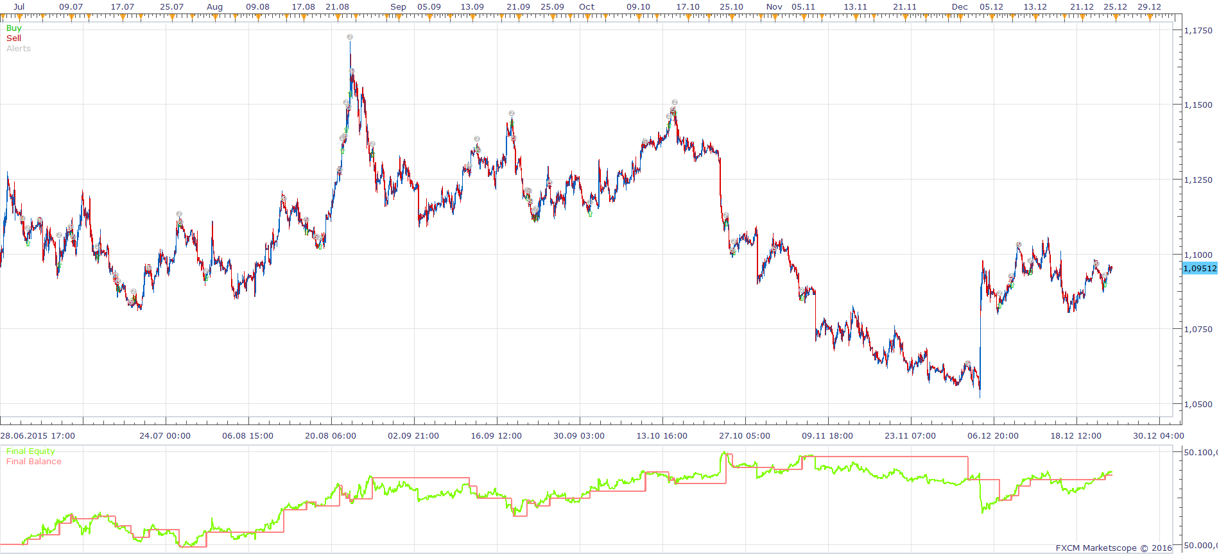This screenshot has width=1219, height=554.
Task: Click the 02.09 21:00 bottom axis timestamp
Action: click(x=413, y=436)
